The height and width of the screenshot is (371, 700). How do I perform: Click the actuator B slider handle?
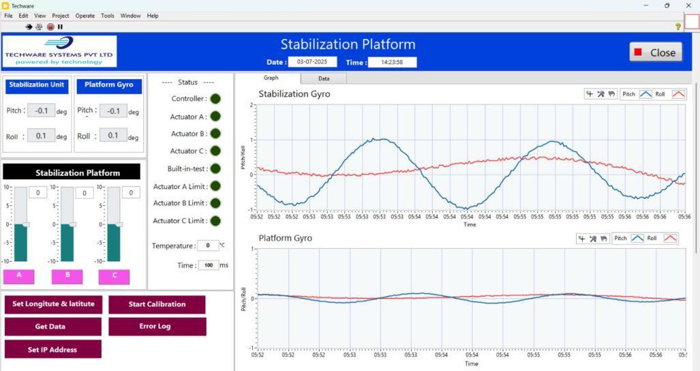coord(72,224)
